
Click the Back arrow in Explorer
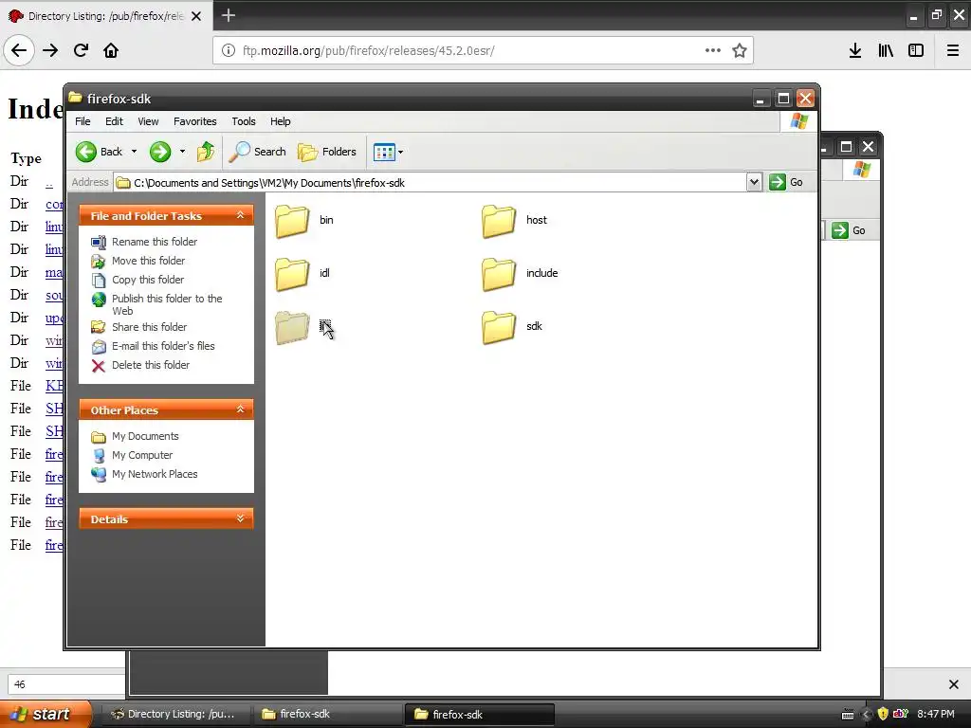pyautogui.click(x=99, y=152)
